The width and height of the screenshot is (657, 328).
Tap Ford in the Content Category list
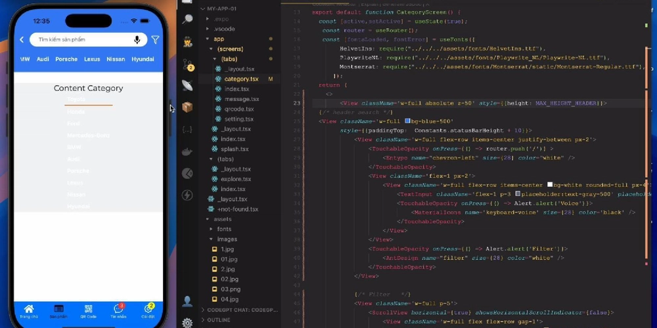(x=74, y=124)
